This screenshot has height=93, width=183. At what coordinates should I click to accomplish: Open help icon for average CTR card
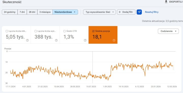pos(85,40)
